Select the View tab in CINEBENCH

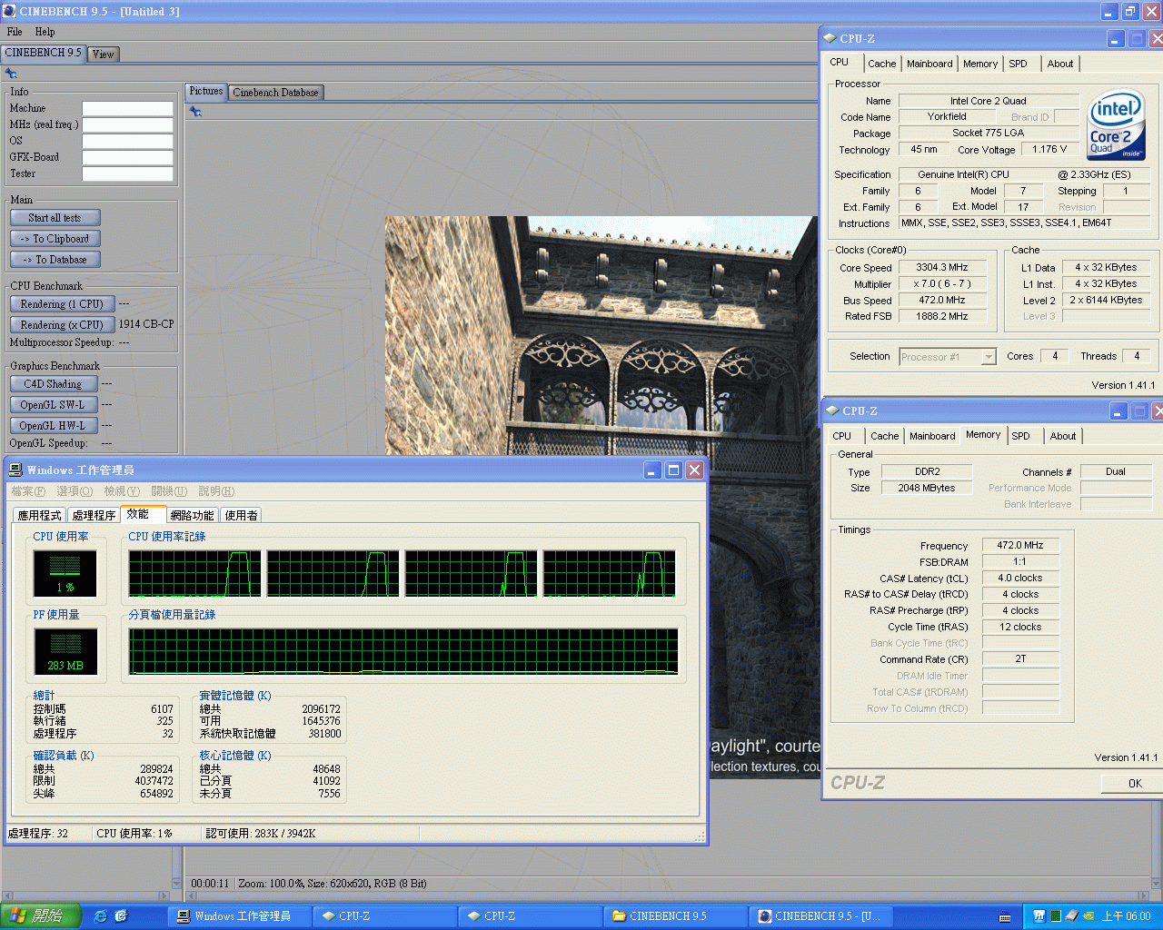point(104,54)
